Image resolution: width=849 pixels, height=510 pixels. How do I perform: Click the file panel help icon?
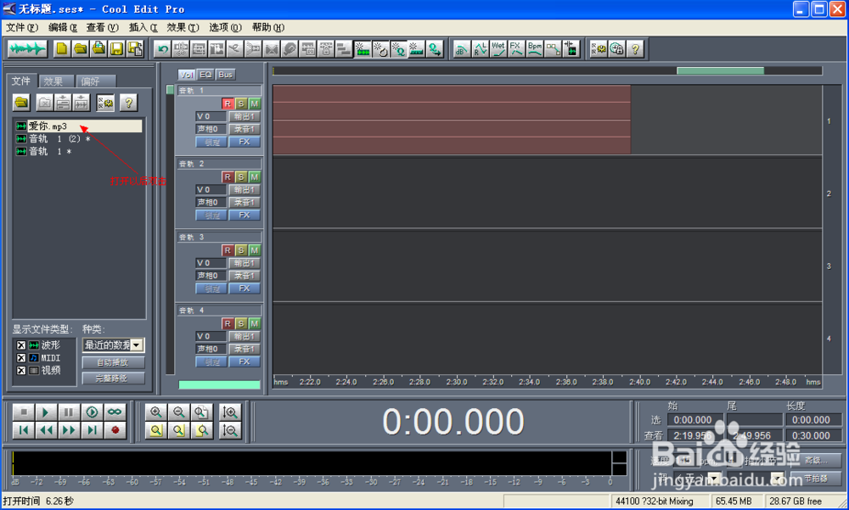129,102
